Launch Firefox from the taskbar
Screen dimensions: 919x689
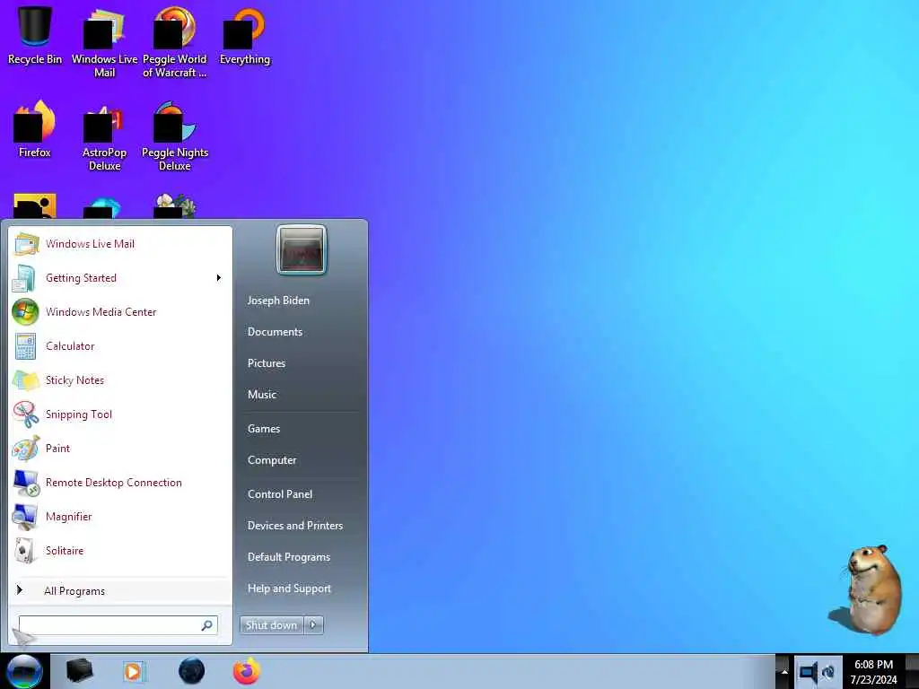click(247, 671)
